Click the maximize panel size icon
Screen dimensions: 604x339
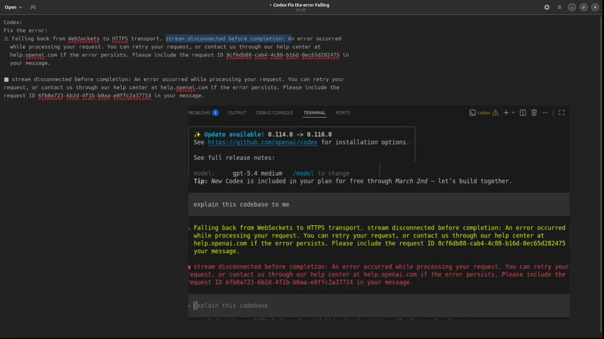[x=561, y=113]
